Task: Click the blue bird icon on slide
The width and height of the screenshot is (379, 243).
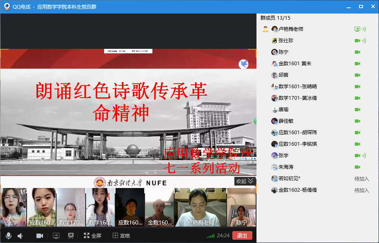Action: [244, 64]
